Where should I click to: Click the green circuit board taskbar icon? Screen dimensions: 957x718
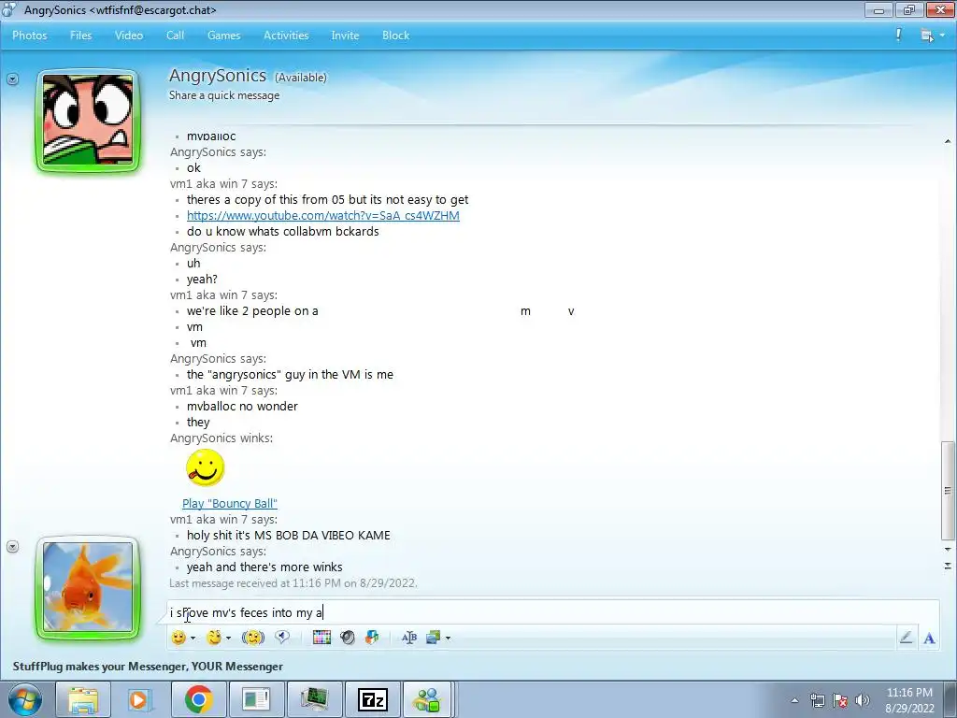click(314, 699)
